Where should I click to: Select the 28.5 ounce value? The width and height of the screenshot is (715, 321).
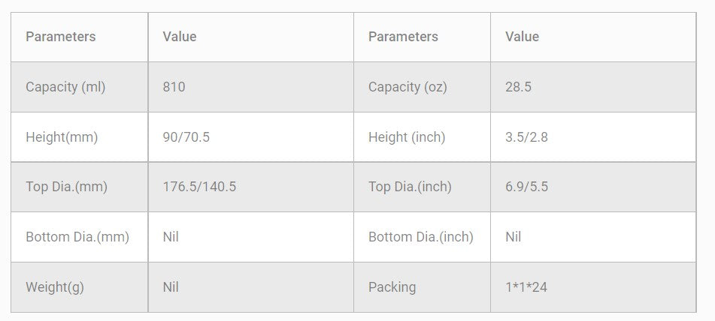click(518, 87)
